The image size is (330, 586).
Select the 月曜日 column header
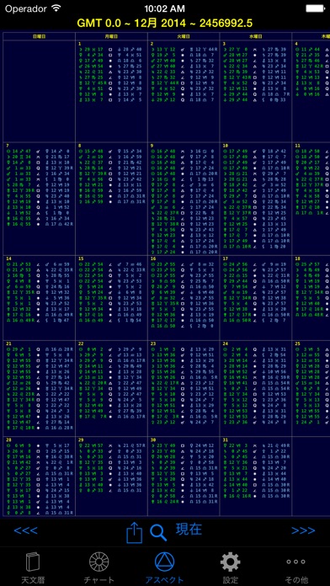click(111, 36)
